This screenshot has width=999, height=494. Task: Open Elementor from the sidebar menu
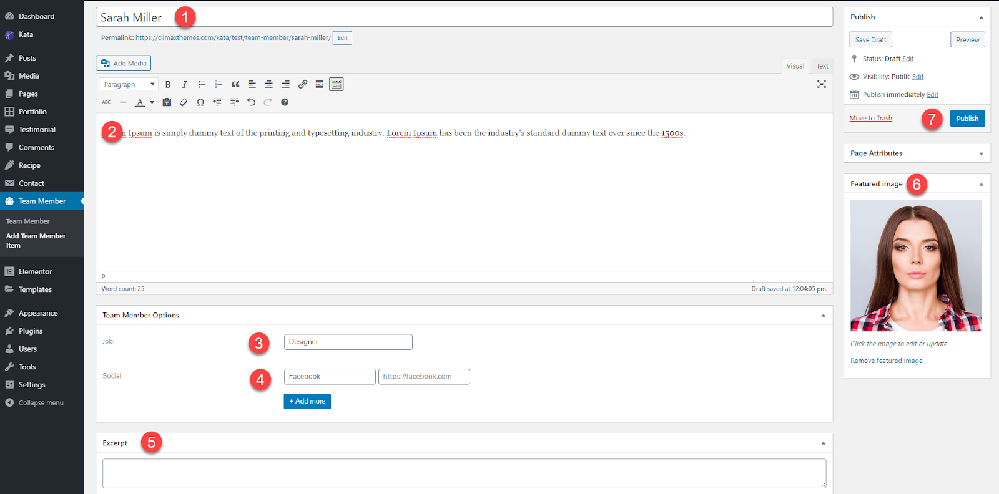click(x=36, y=272)
